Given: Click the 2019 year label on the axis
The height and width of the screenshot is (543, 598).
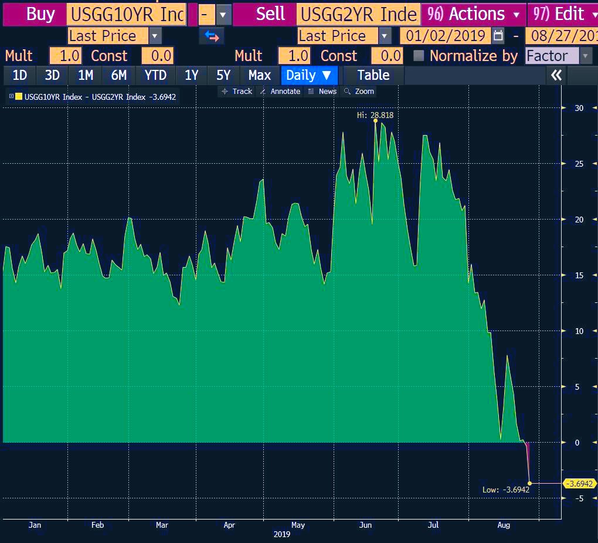Looking at the screenshot, I should (x=282, y=534).
